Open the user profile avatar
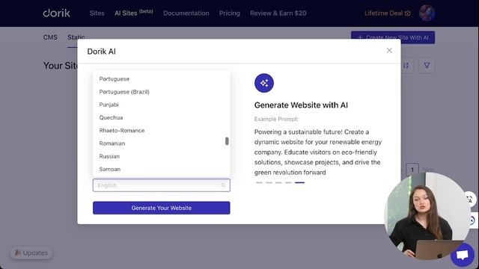Screen dimensions: 479x269 tap(427, 13)
